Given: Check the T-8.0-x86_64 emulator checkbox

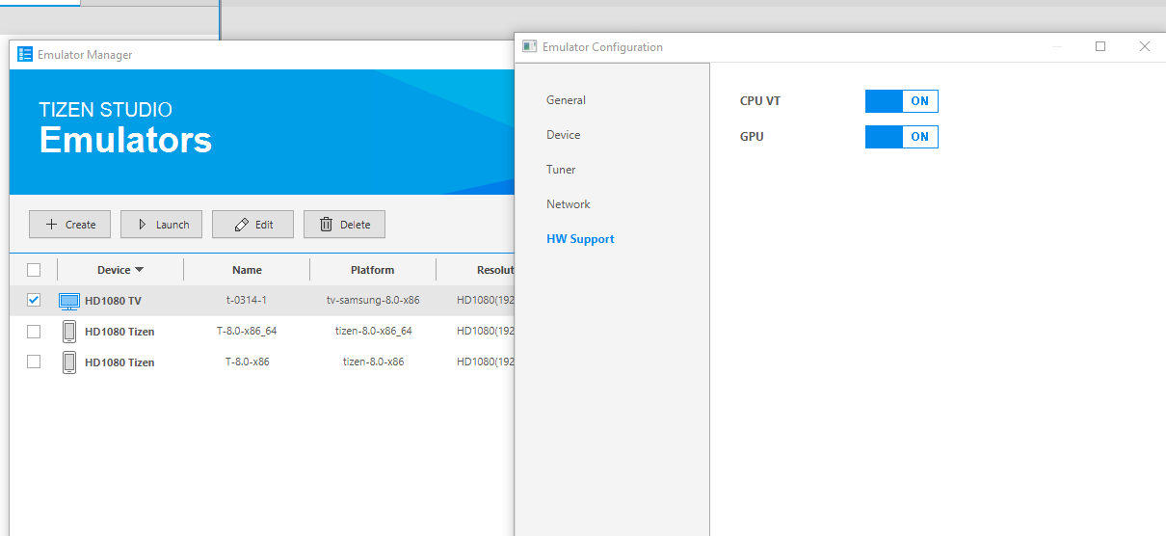Looking at the screenshot, I should (x=34, y=332).
